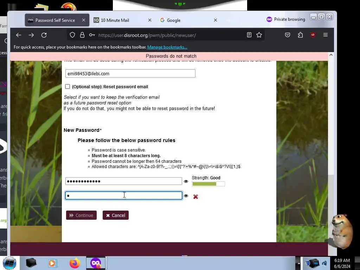Open the extensions puzzle icon
The width and height of the screenshot is (360, 270).
coord(300,35)
